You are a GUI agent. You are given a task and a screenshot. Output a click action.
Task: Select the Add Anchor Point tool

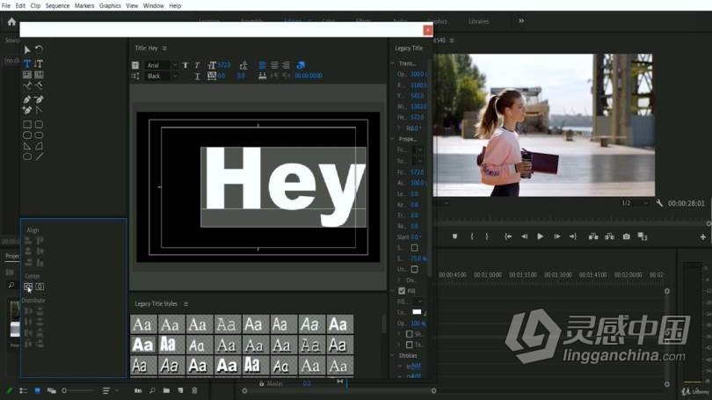[27, 110]
